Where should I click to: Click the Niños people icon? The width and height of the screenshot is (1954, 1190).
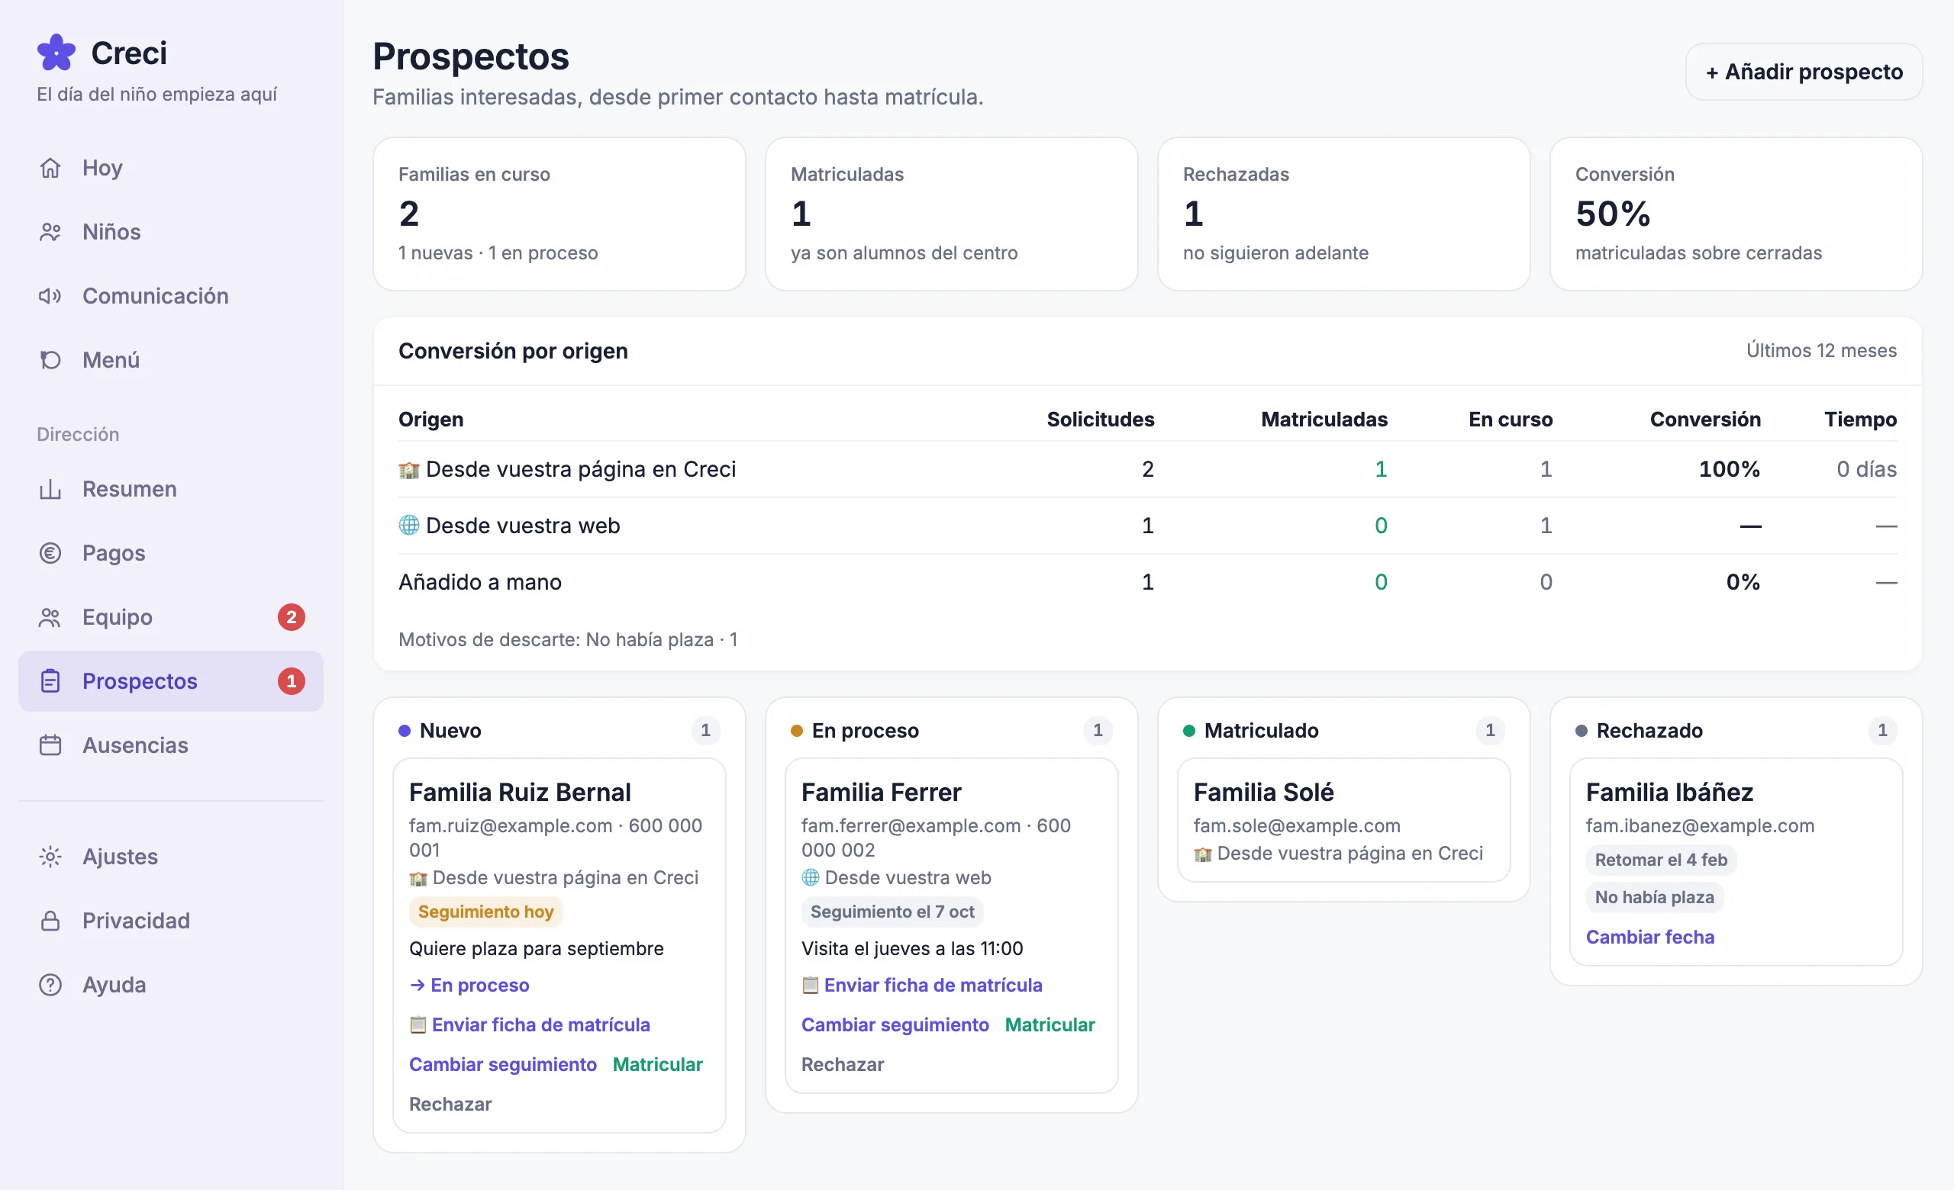tap(50, 232)
